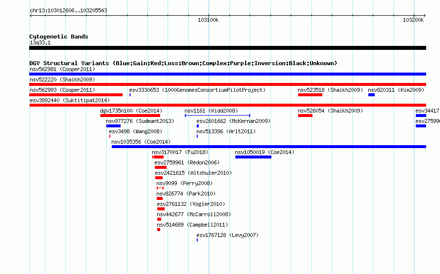Click nsv513396 (Arlt2011) label
The width and height of the screenshot is (440, 274).
[x=226, y=131]
